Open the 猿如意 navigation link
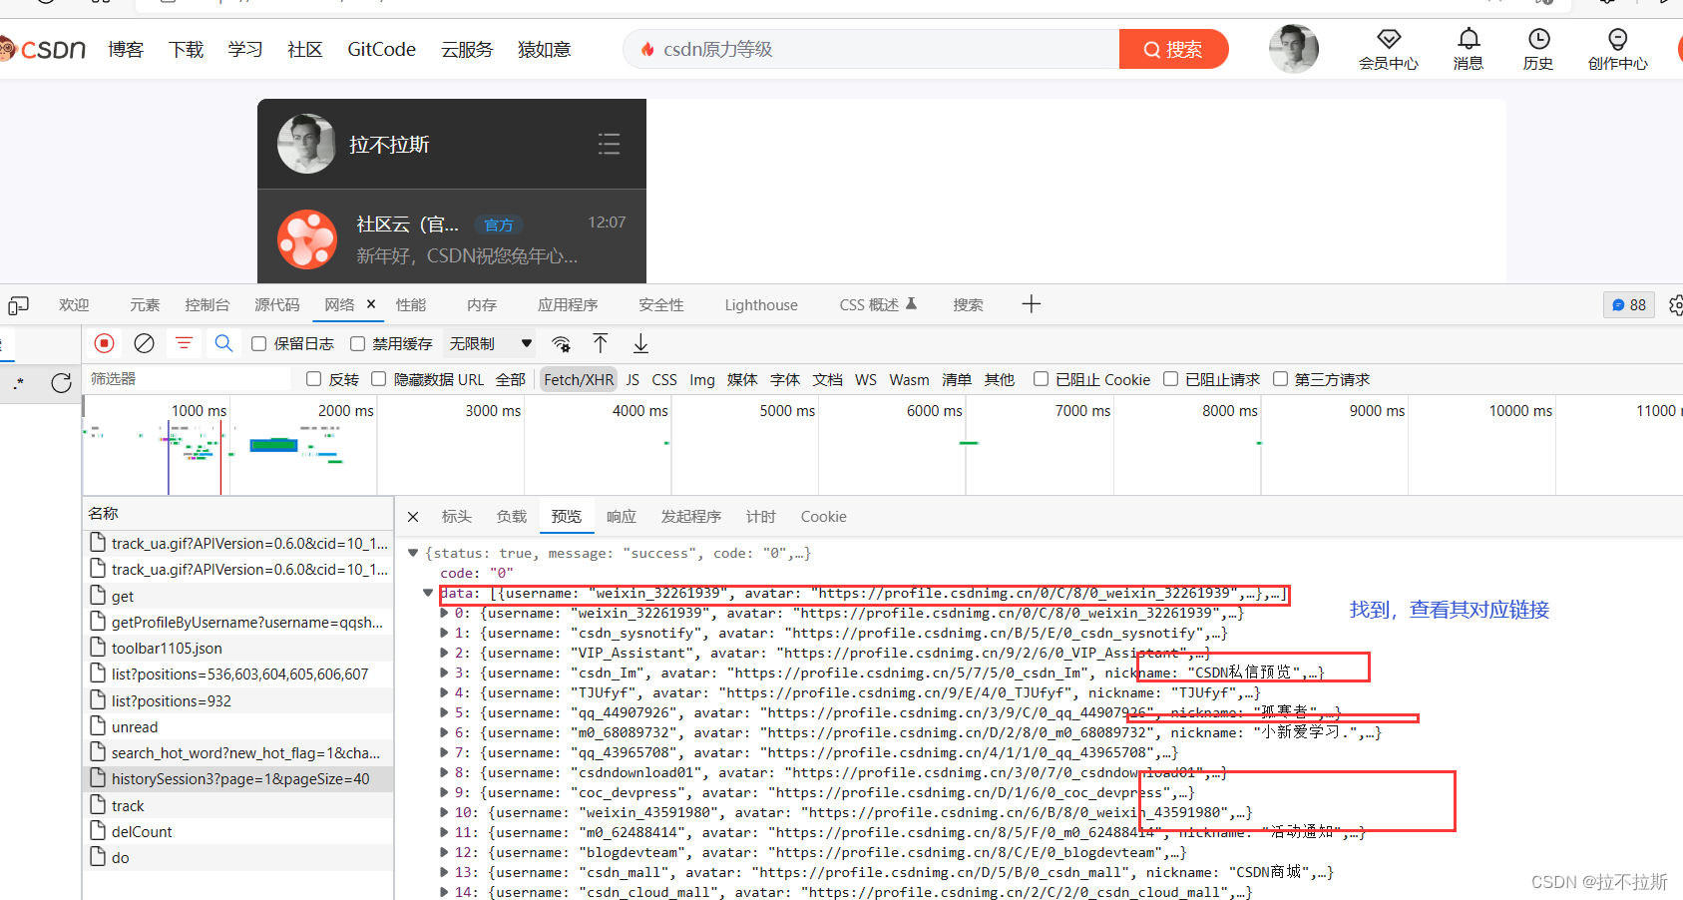This screenshot has height=900, width=1683. click(x=544, y=49)
